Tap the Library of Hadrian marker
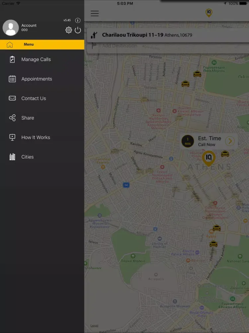249x333 pixels. (x=160, y=239)
